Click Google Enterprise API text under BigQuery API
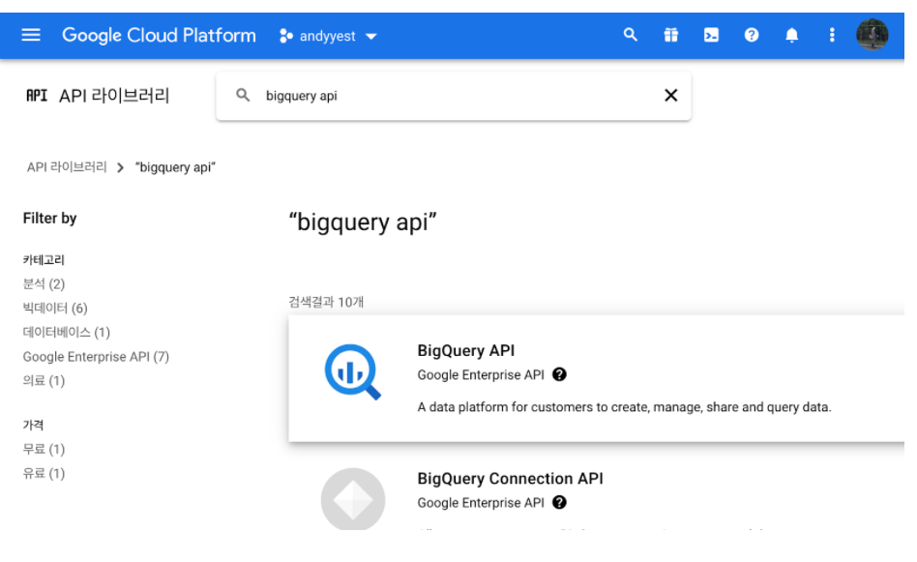917x562 pixels. tap(481, 375)
